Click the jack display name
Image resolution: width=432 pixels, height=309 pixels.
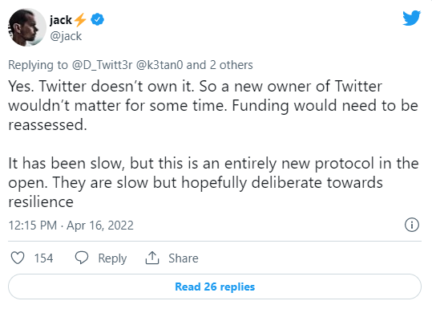point(61,20)
